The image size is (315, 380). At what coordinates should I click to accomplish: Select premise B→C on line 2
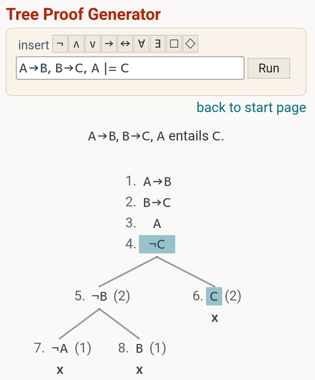click(157, 203)
